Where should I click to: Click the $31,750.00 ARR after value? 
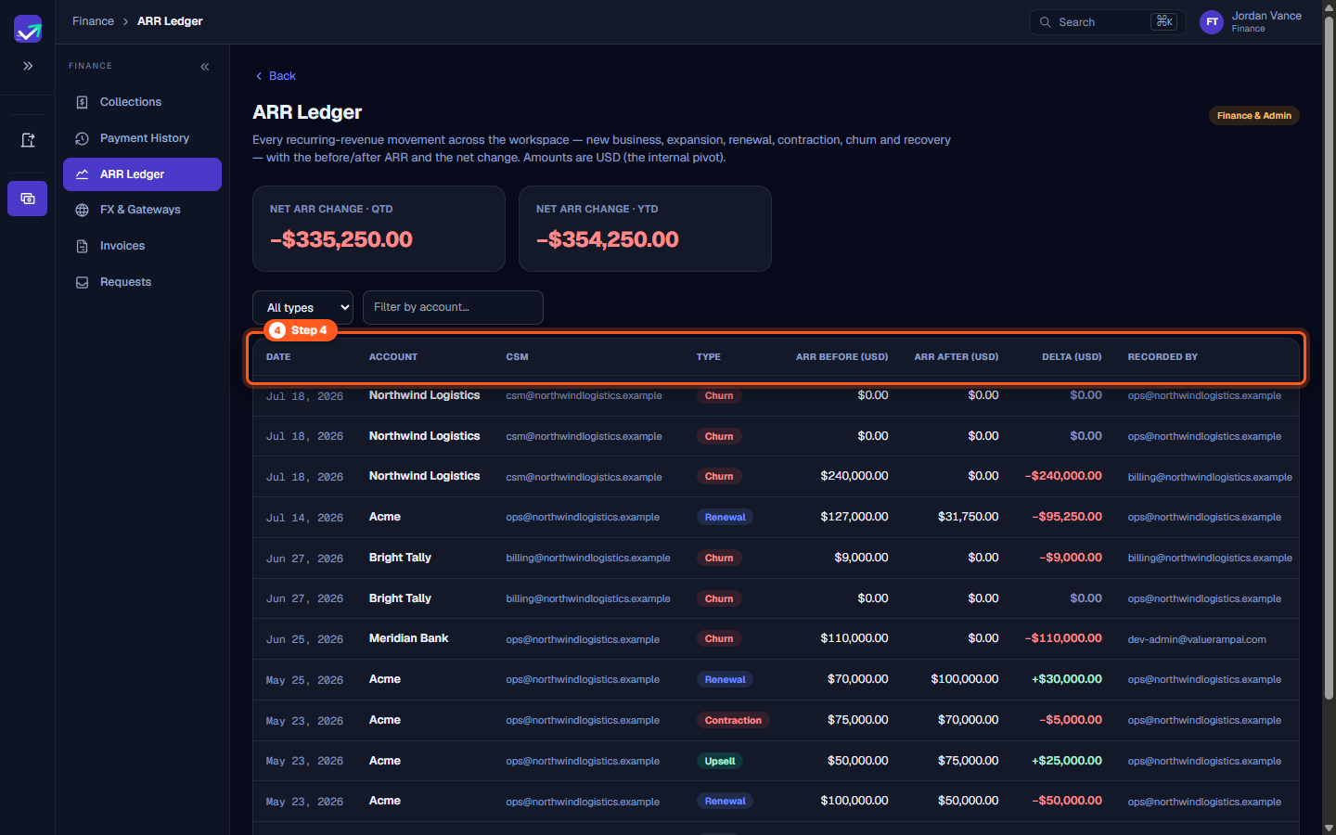[969, 517]
